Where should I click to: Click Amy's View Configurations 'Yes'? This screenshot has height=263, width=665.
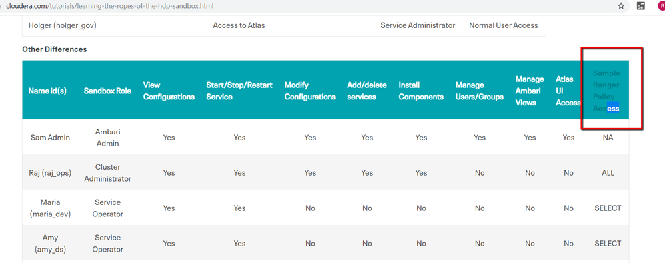coord(169,243)
